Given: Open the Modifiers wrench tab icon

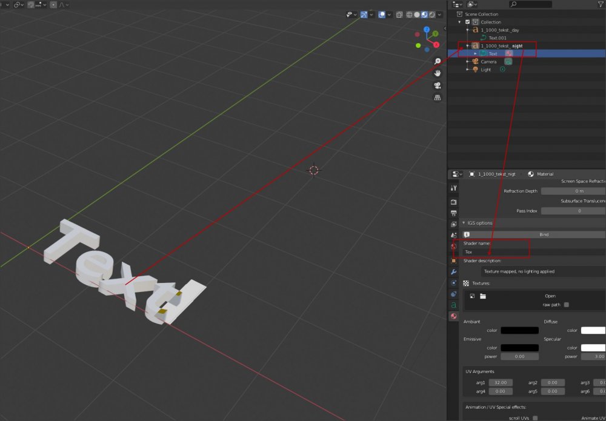Looking at the screenshot, I should [x=453, y=272].
